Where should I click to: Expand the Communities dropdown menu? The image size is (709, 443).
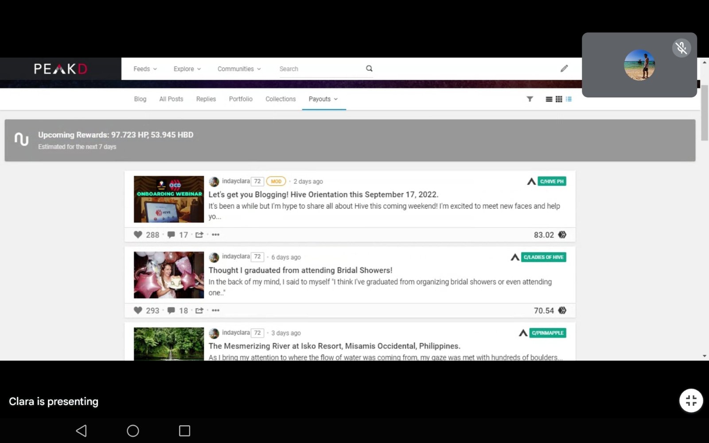point(239,69)
